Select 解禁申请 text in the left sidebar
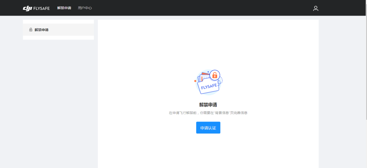The height and width of the screenshot is (168, 367). click(41, 30)
